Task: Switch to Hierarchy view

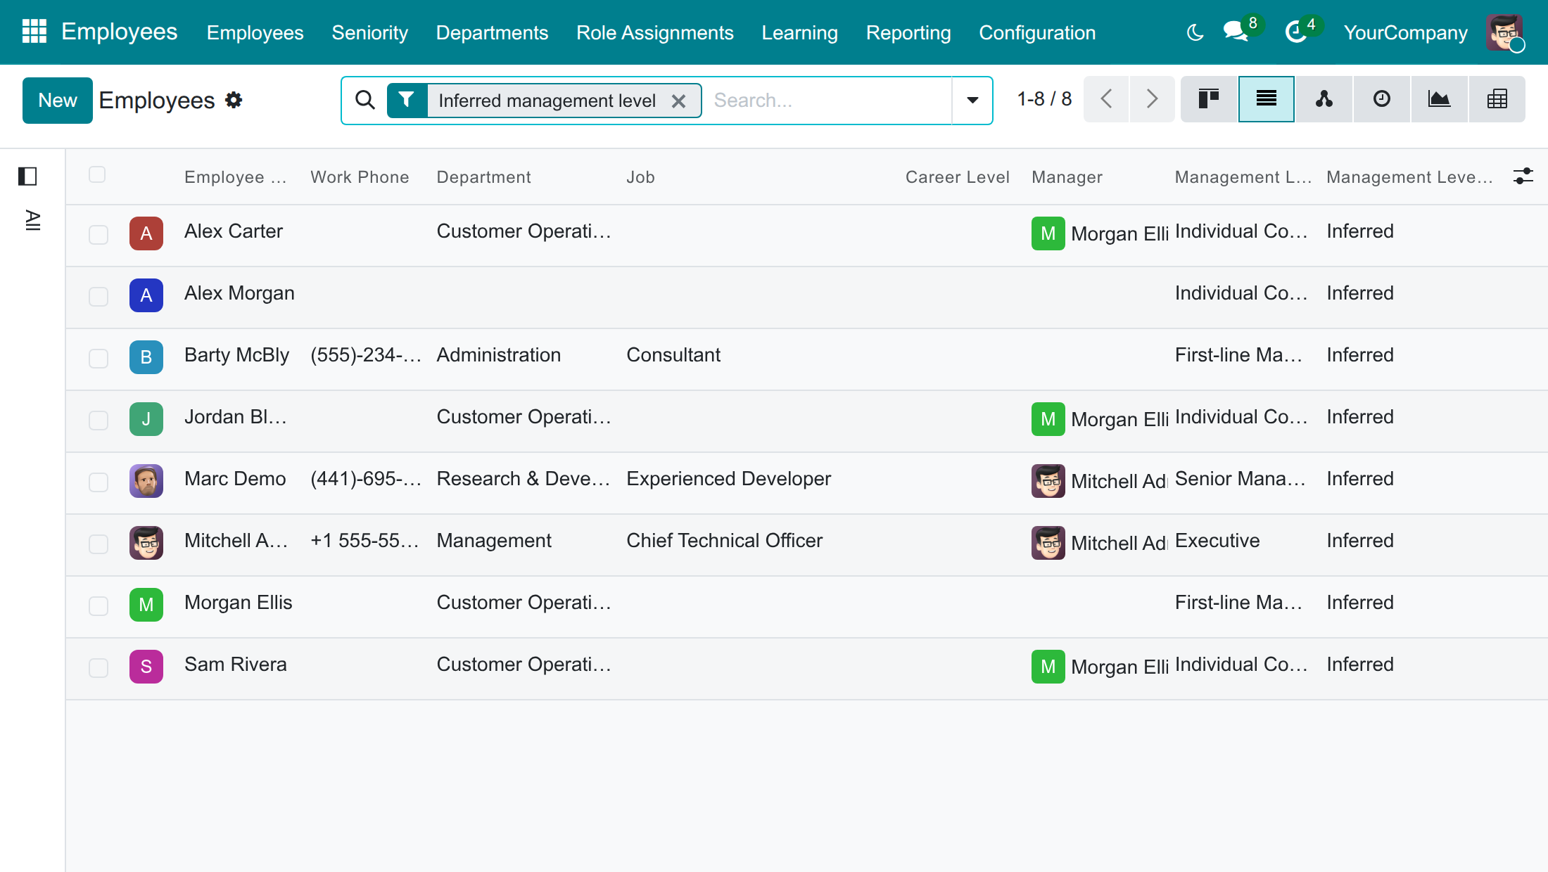Action: click(1324, 99)
